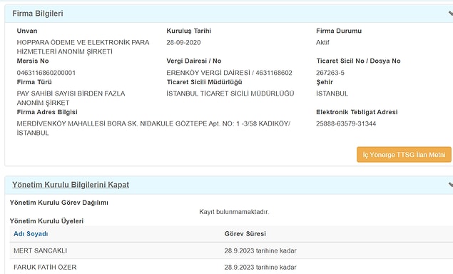Viewport: 453px width, 274px height.
Task: Click the Görev Süresi column header
Action: point(245,234)
